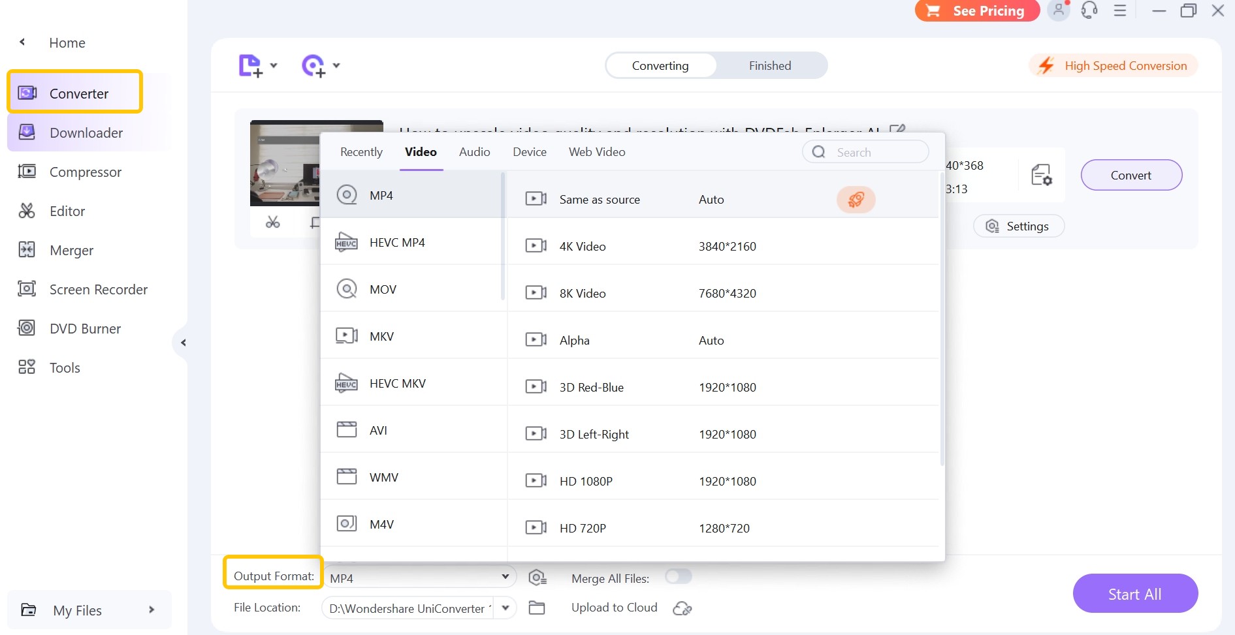Image resolution: width=1235 pixels, height=635 pixels.
Task: Click the Add Files icon in the toolbar
Action: [x=250, y=65]
